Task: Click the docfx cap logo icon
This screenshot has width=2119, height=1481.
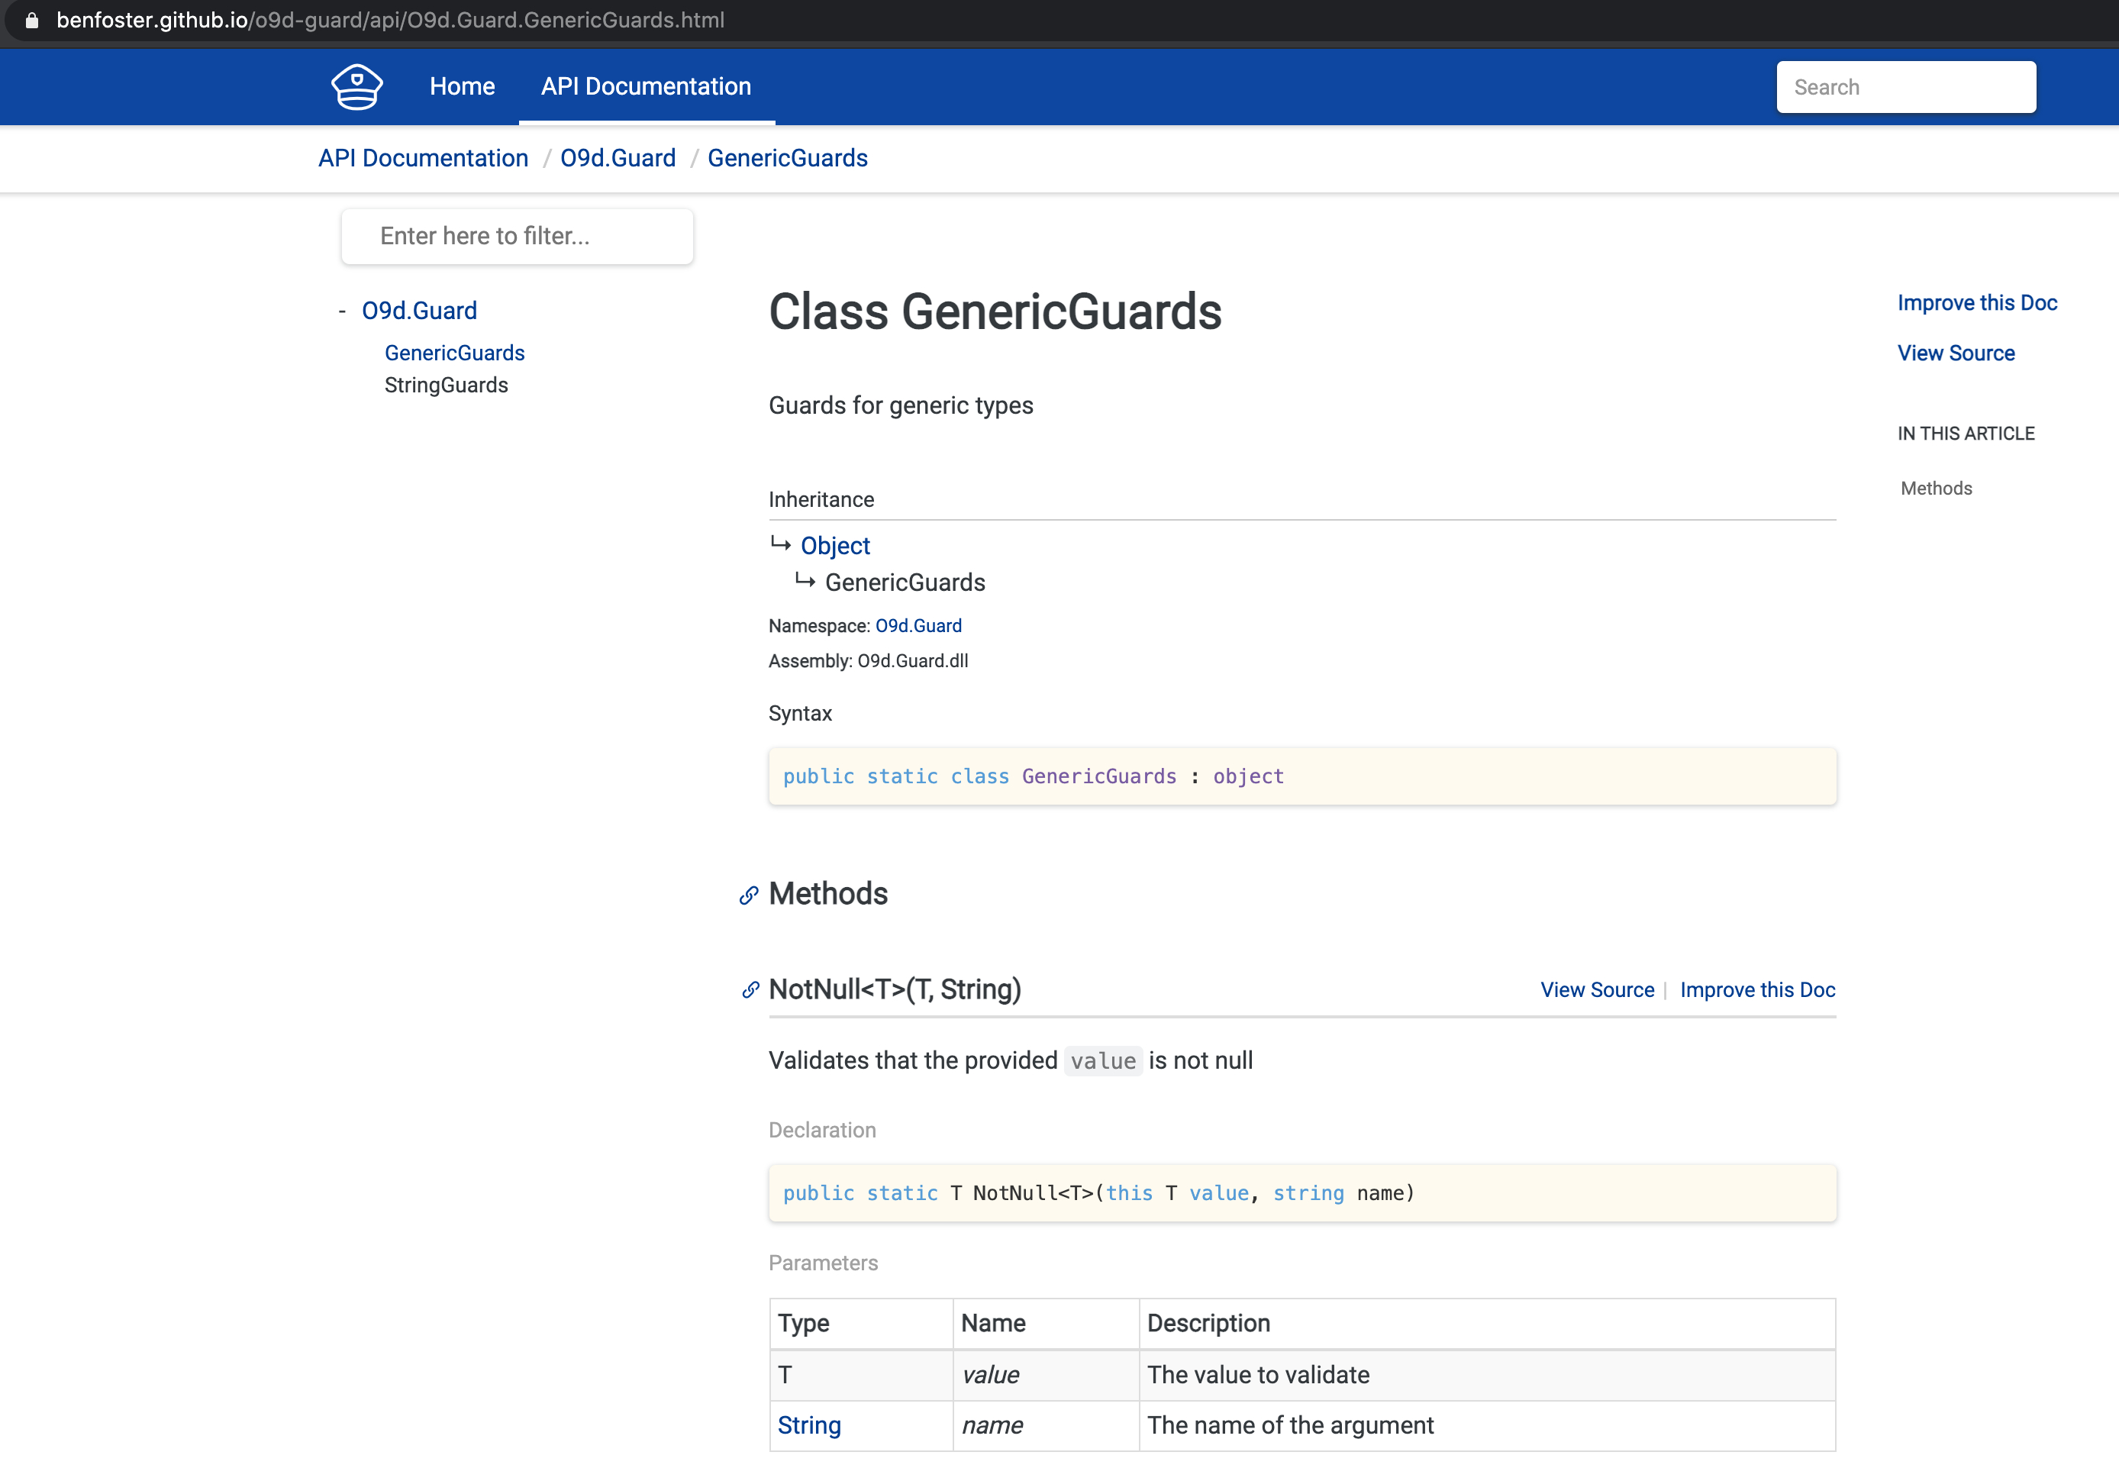Action: pyautogui.click(x=356, y=86)
